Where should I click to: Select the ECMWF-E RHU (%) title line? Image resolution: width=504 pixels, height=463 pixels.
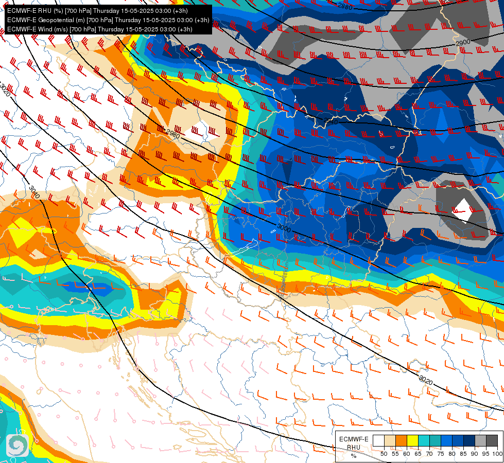[97, 11]
